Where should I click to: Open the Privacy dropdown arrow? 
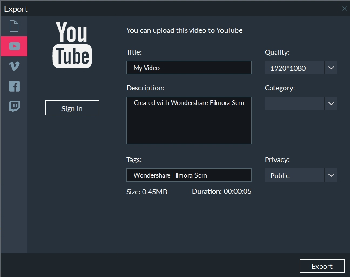coord(331,175)
